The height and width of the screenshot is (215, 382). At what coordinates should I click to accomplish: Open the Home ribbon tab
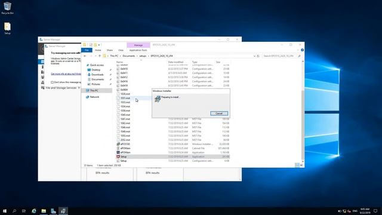click(x=98, y=50)
